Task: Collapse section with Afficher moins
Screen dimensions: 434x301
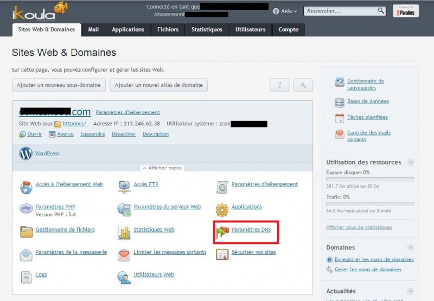Action: pyautogui.click(x=162, y=168)
